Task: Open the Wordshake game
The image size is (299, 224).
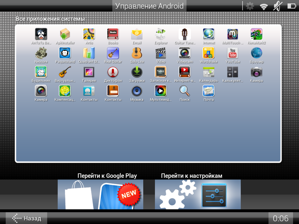Action: pyautogui.click(x=209, y=53)
